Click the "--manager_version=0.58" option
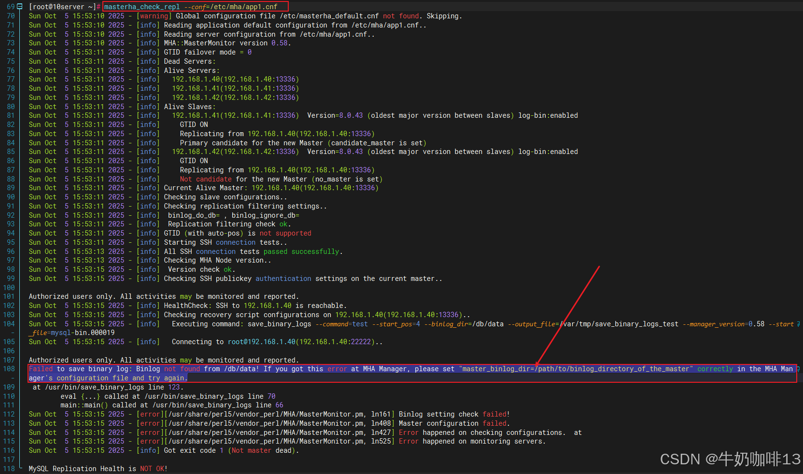This screenshot has width=803, height=474. pos(724,324)
